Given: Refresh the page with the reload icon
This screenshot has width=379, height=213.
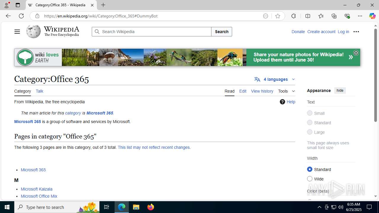Looking at the screenshot, I should [x=21, y=16].
